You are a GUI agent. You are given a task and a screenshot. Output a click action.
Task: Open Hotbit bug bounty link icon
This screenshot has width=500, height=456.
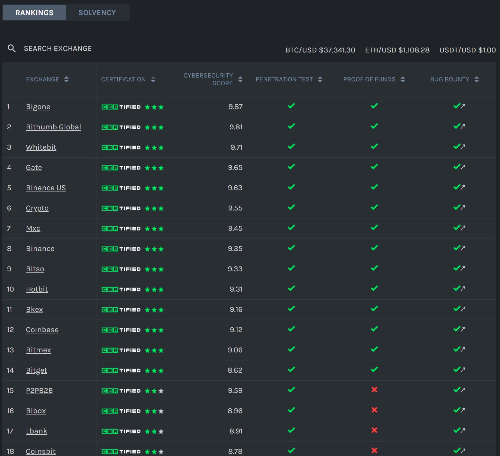point(463,289)
